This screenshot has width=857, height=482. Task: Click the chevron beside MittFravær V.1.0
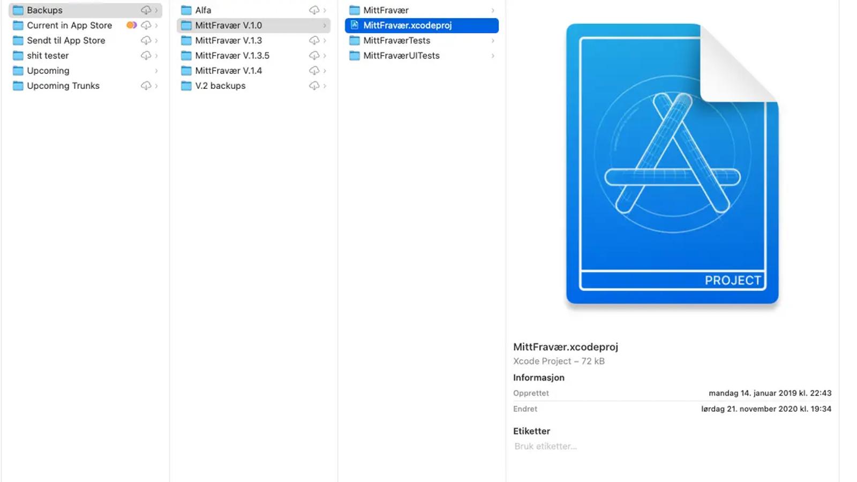(325, 25)
